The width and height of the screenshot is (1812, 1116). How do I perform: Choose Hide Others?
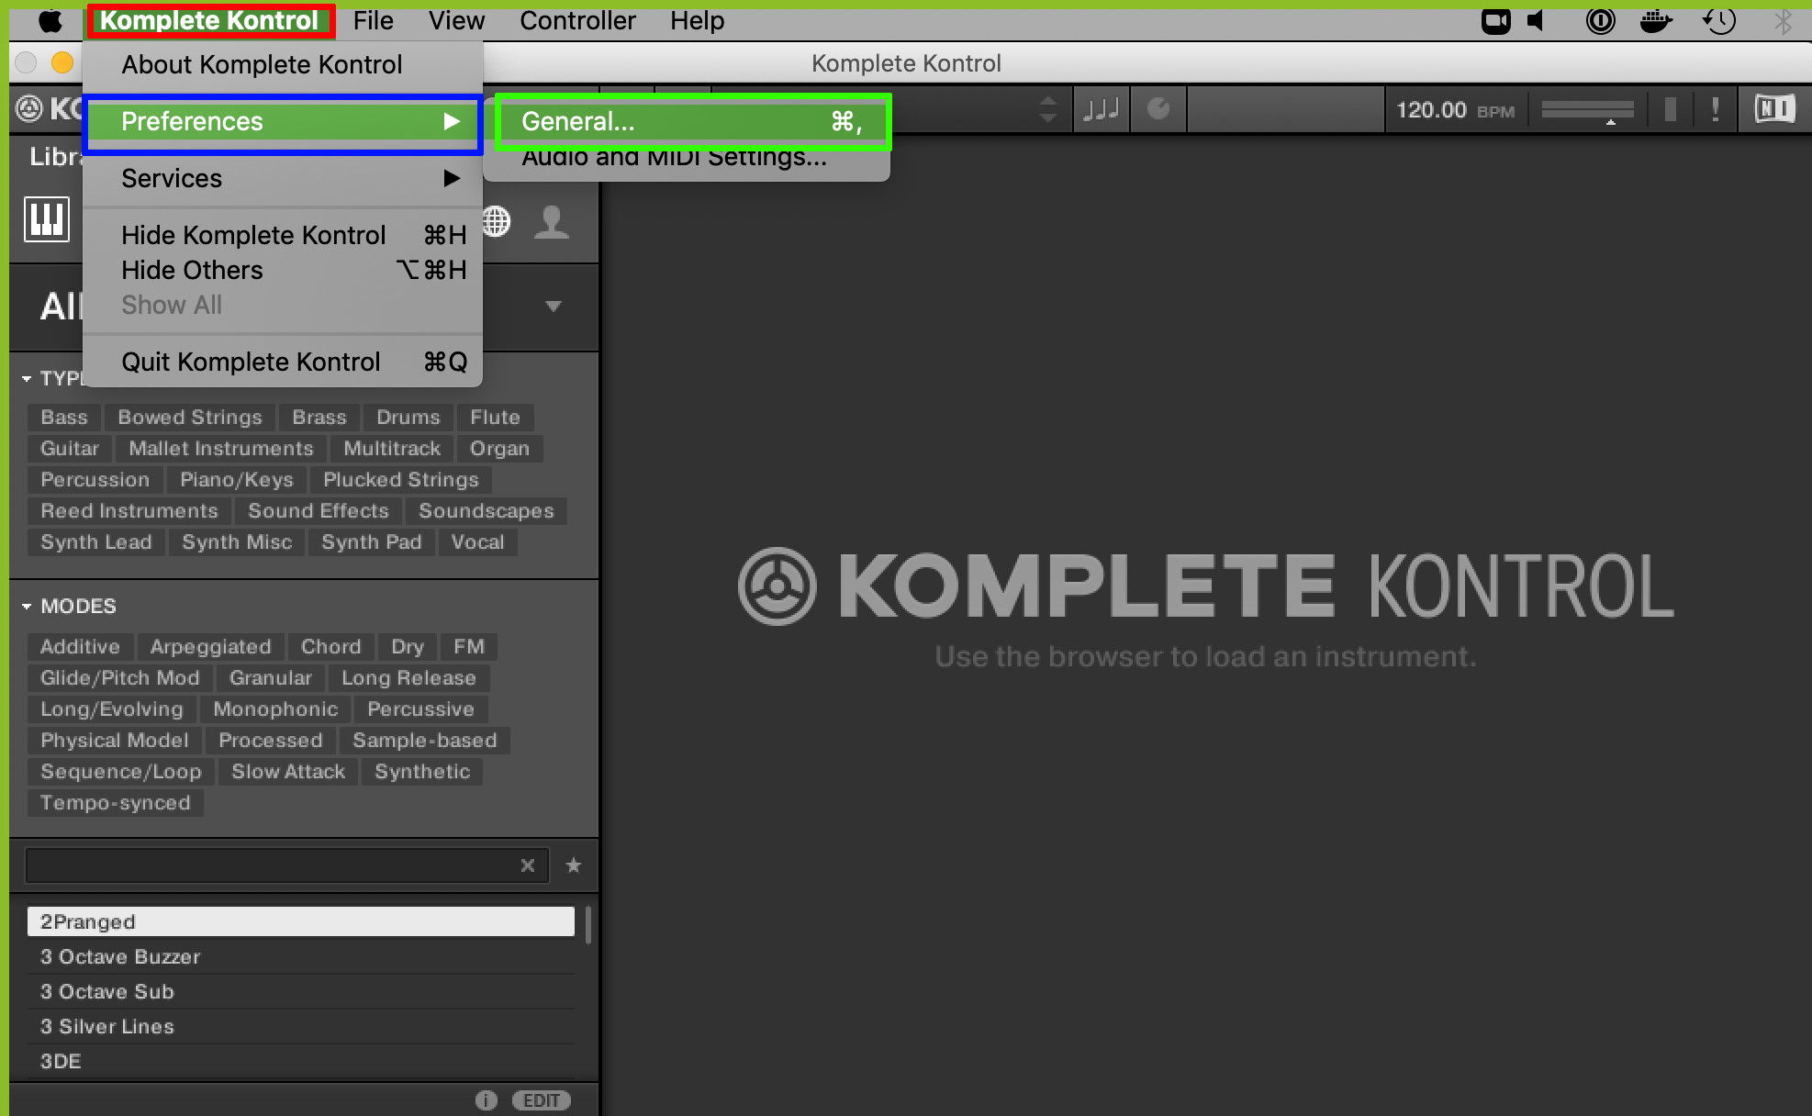click(x=283, y=270)
